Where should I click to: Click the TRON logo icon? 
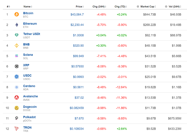coord(17,129)
